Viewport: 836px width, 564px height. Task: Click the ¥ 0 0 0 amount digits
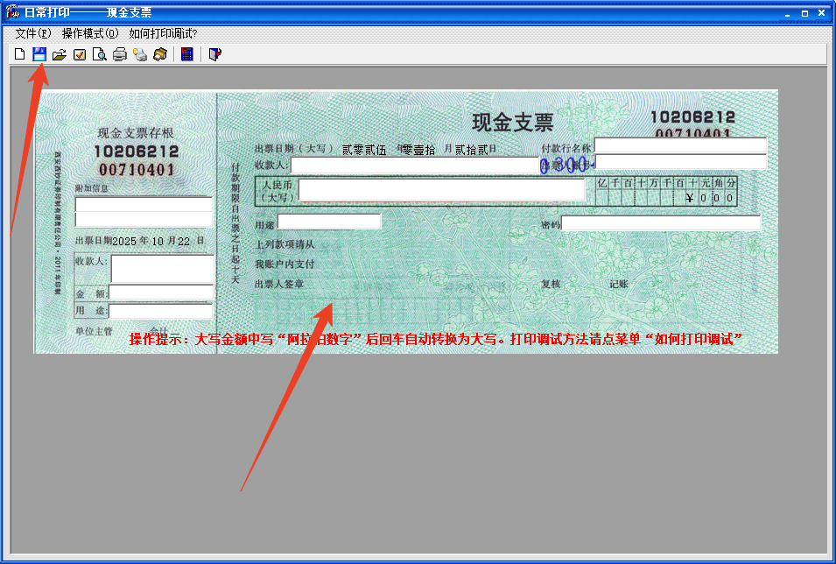[x=710, y=198]
